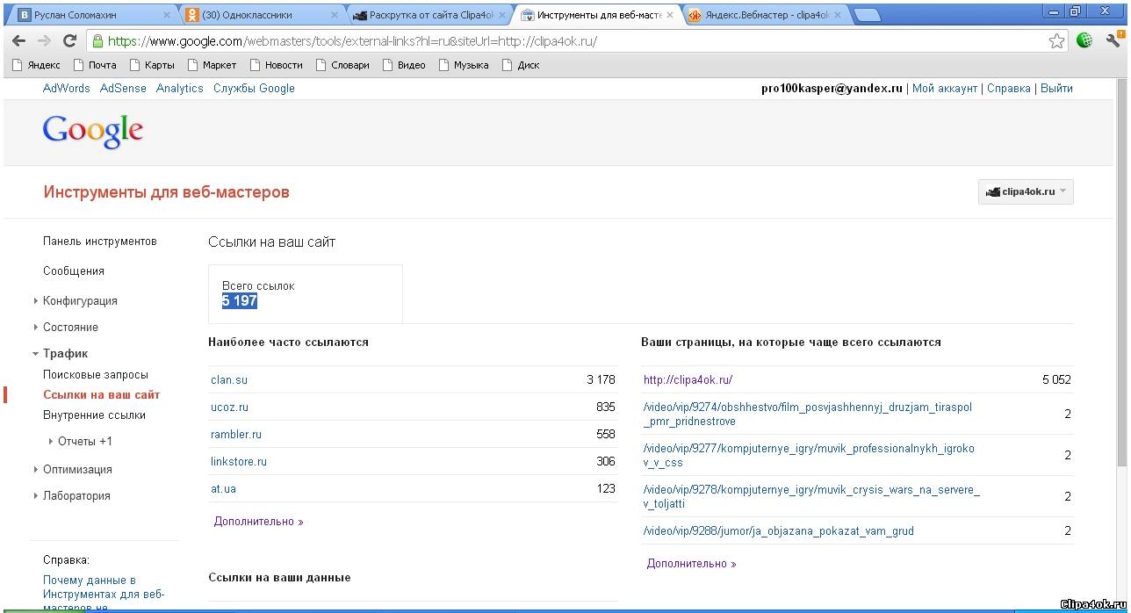This screenshot has width=1131, height=613.
Task: Open Инструменты для веб-мастеров heading link
Action: pos(166,191)
